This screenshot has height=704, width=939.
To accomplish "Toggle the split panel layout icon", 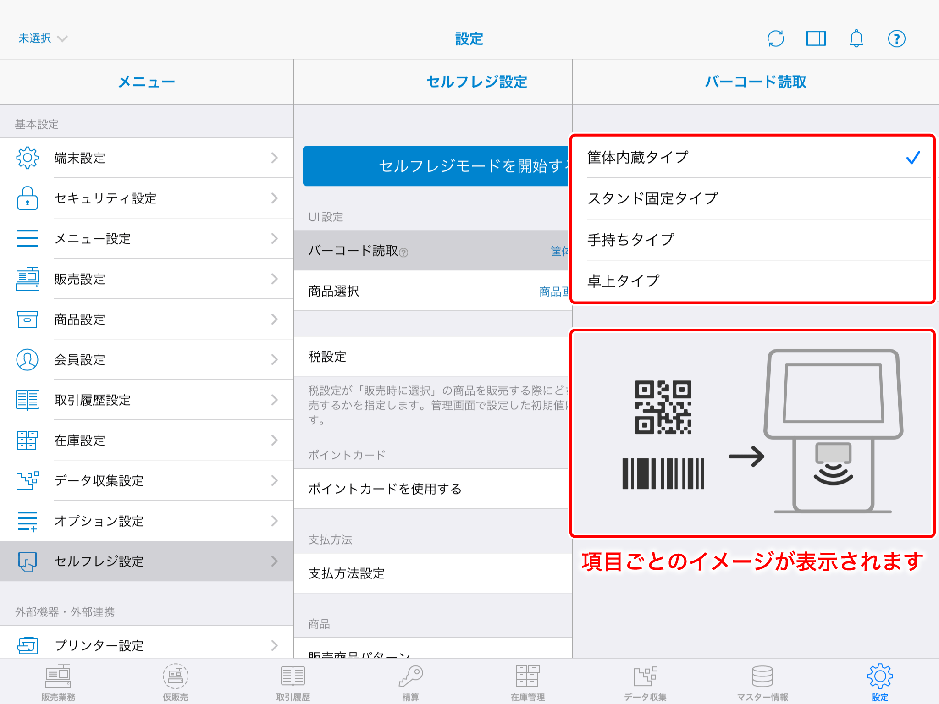I will [x=816, y=38].
